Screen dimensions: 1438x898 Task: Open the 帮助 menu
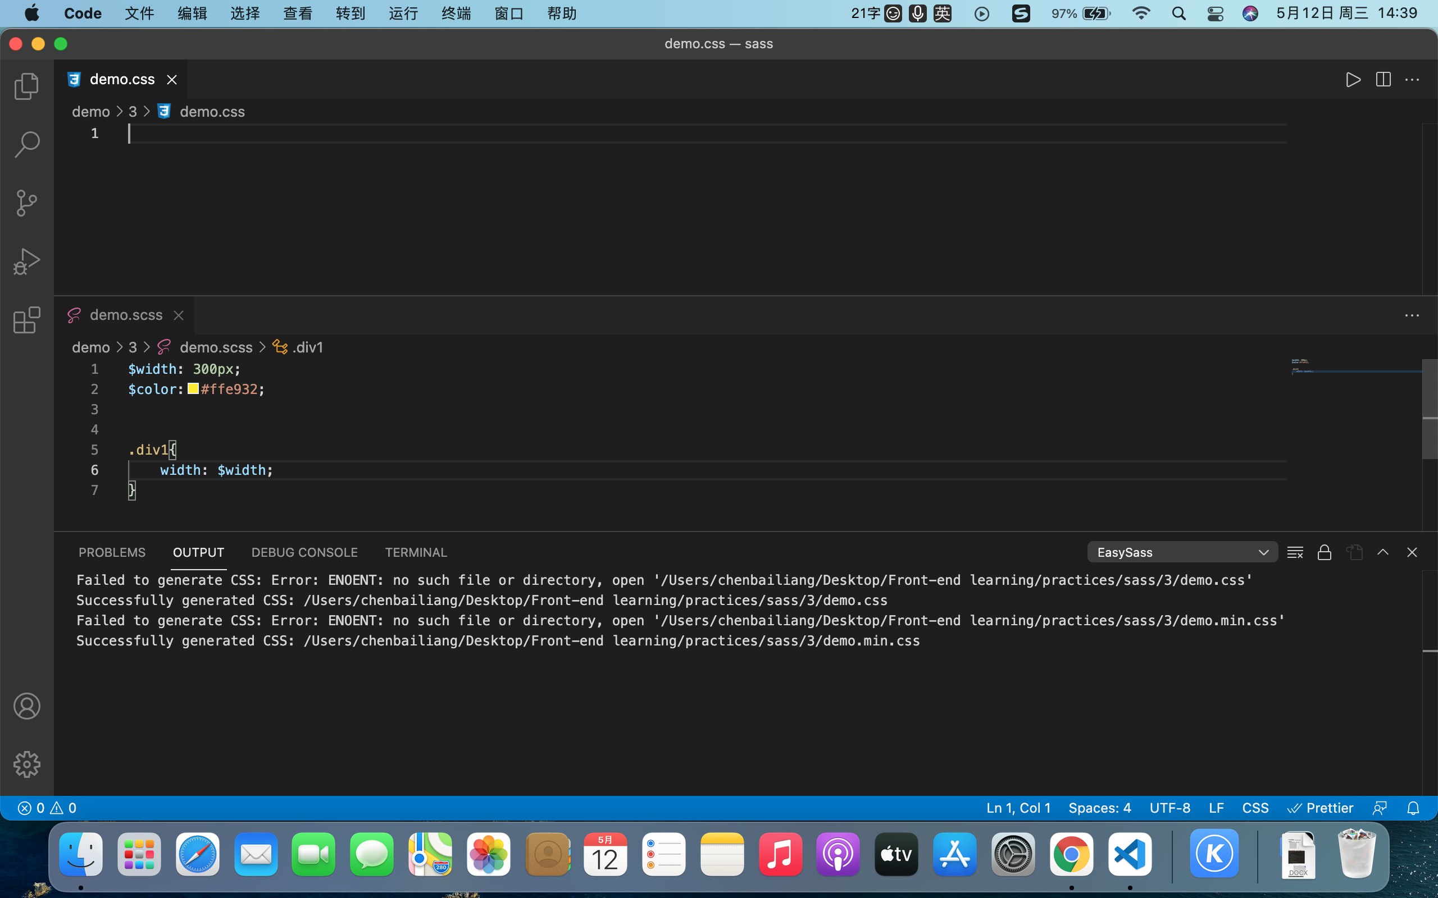562,13
